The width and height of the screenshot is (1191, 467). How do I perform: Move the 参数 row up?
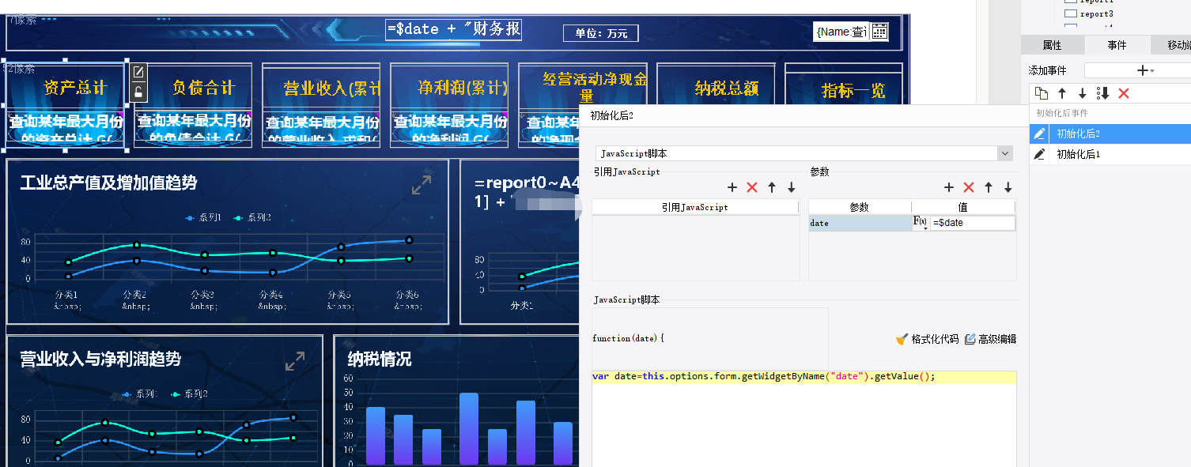coord(989,187)
